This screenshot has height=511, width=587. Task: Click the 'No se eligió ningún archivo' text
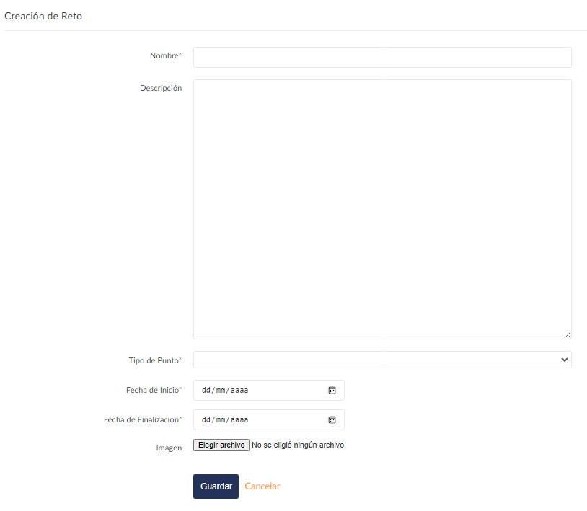[298, 445]
